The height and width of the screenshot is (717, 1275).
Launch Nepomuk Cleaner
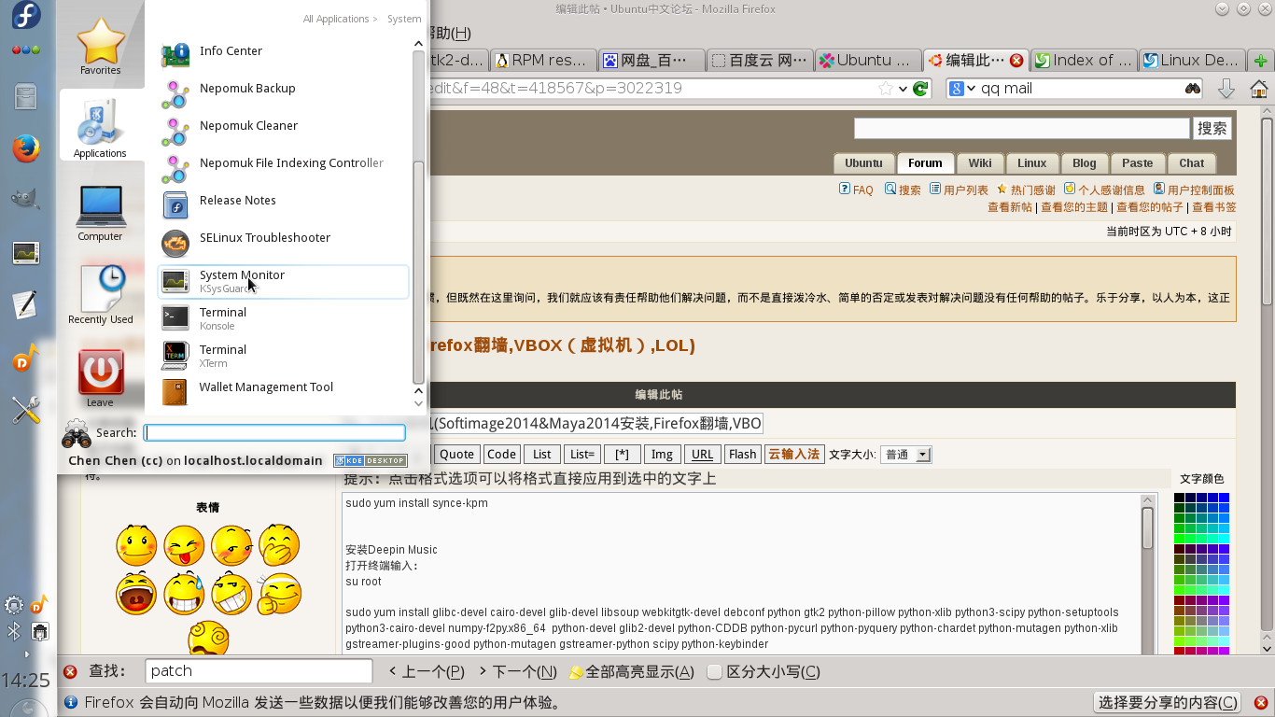pos(284,132)
